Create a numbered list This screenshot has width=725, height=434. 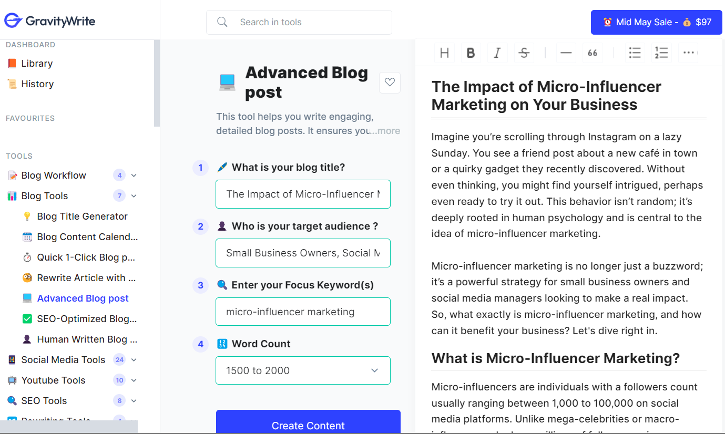[x=661, y=53]
